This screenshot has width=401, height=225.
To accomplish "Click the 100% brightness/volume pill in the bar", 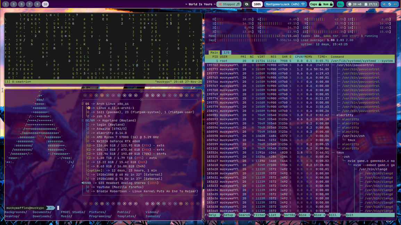I will click(x=257, y=4).
